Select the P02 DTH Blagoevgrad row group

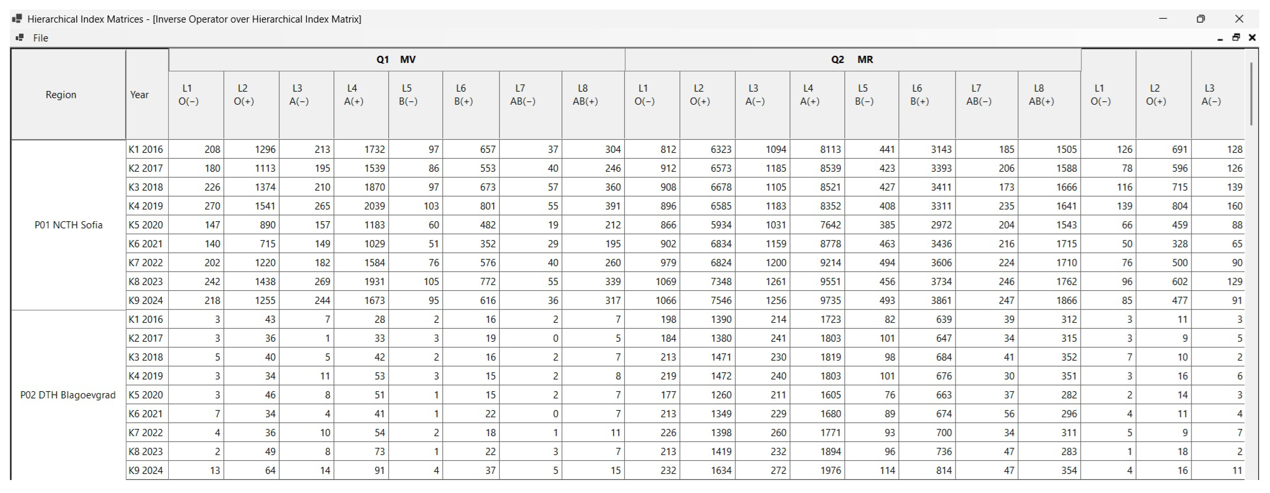(x=68, y=395)
